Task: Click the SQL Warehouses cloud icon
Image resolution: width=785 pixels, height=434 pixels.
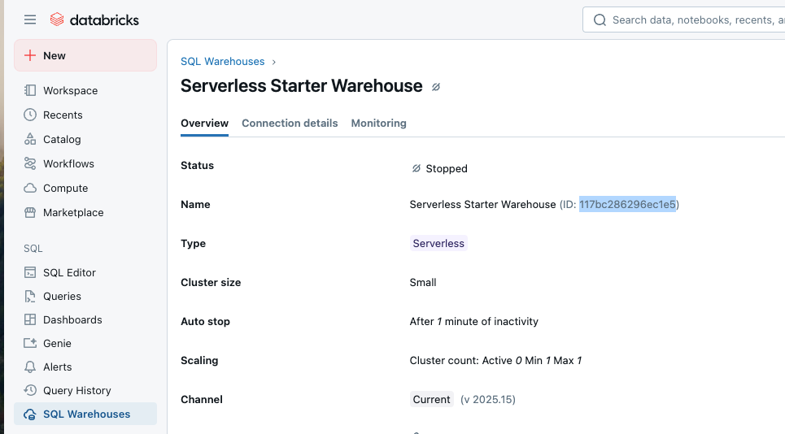Action: pos(30,414)
